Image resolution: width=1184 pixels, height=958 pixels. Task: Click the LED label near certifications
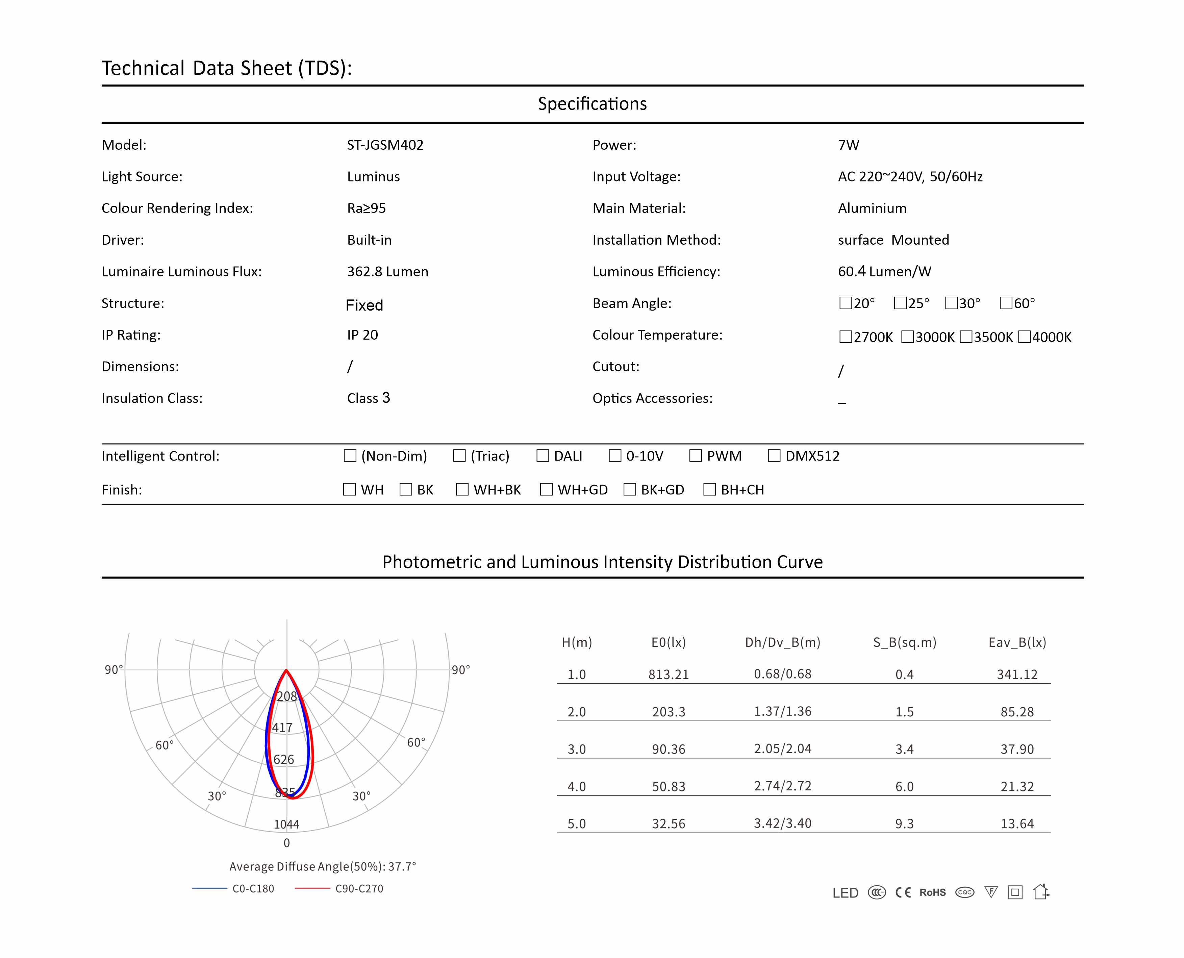(845, 893)
